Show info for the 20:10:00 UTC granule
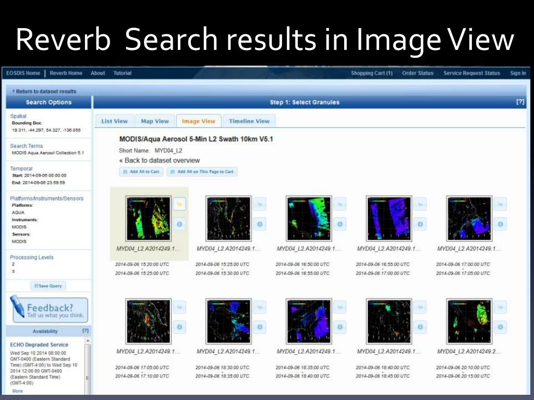Viewport: 534px width, 400px height. coord(500,327)
